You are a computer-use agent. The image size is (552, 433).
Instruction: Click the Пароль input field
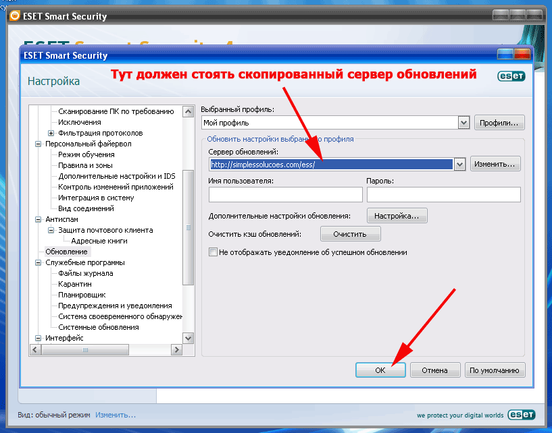[443, 195]
